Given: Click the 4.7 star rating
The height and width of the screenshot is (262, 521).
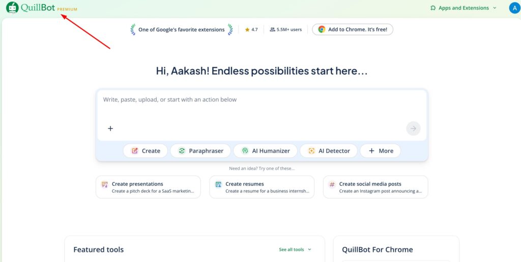Looking at the screenshot, I should pos(251,29).
